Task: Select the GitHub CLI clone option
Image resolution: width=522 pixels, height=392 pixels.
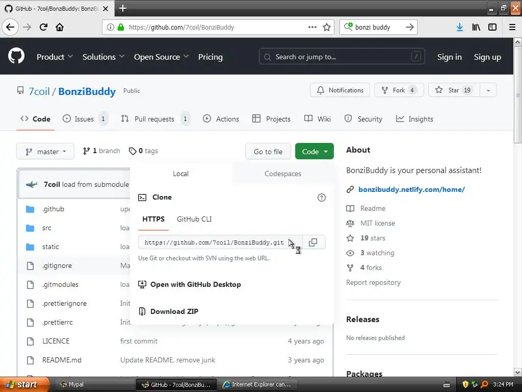Action: click(x=194, y=219)
